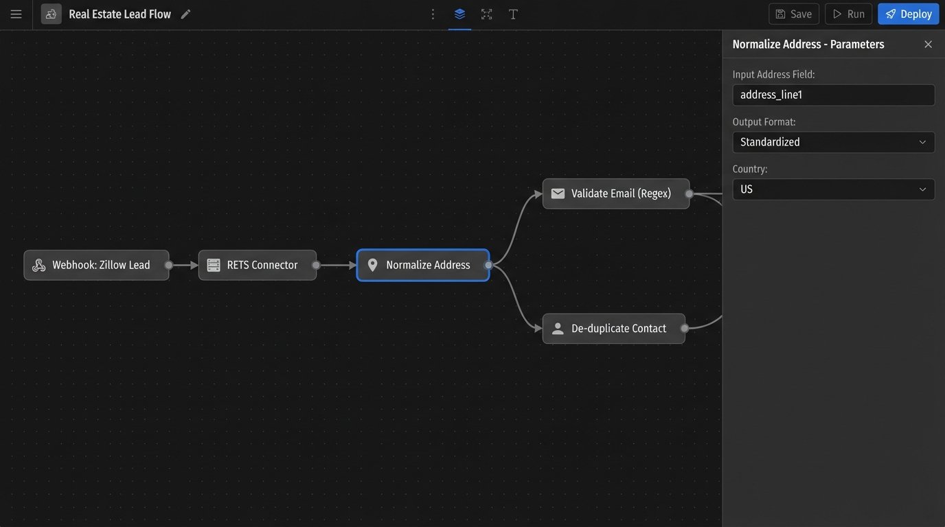Click the table icon on RETS Connector node
945x527 pixels.
pos(214,264)
